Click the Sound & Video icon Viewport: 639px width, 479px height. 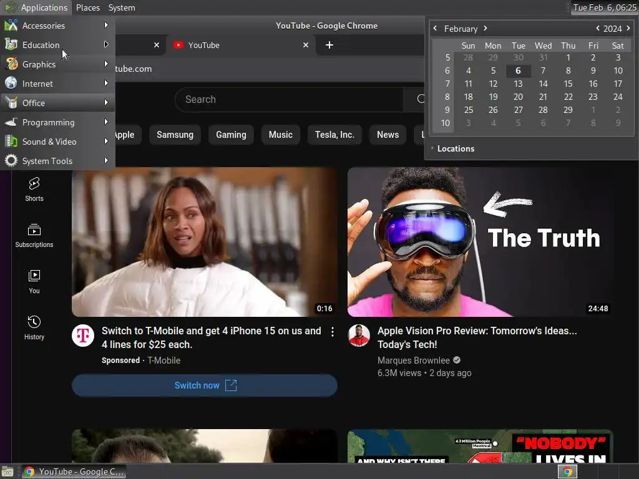11,142
